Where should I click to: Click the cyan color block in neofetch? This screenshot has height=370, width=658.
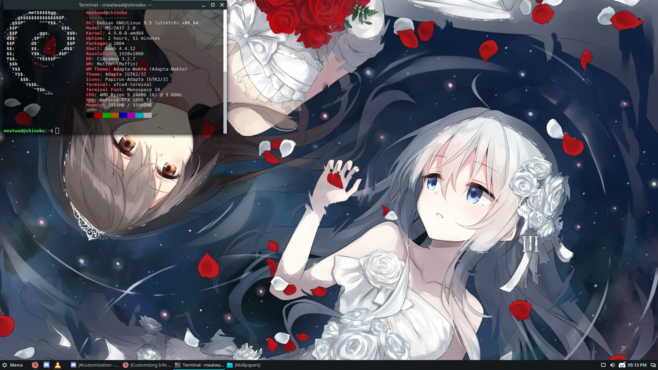point(139,115)
